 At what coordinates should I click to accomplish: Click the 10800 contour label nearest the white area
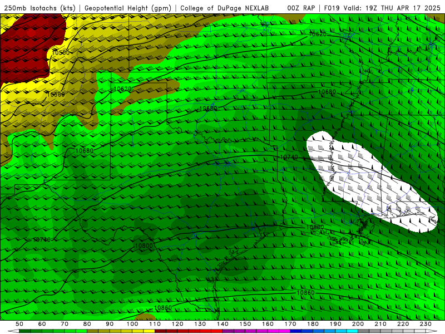315,227
